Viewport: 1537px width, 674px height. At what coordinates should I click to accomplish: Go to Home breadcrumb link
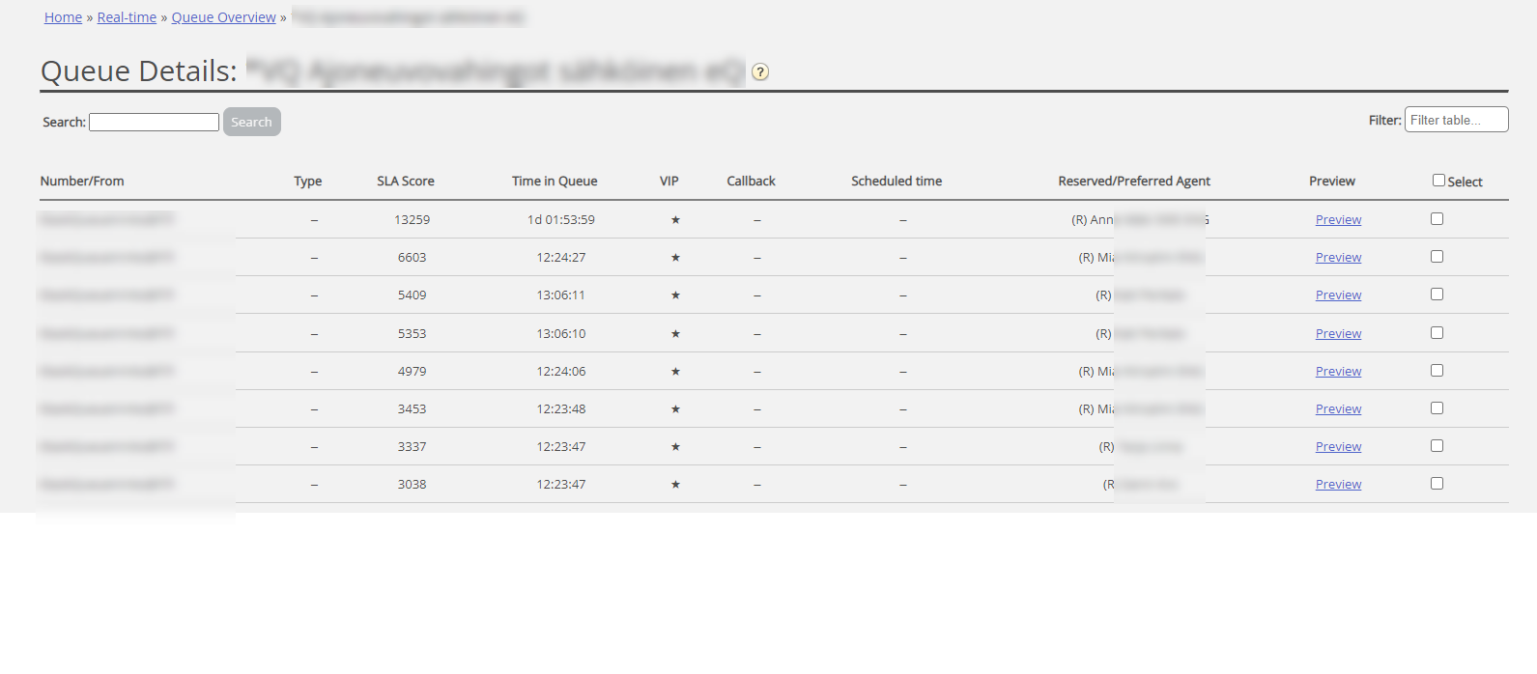click(63, 17)
